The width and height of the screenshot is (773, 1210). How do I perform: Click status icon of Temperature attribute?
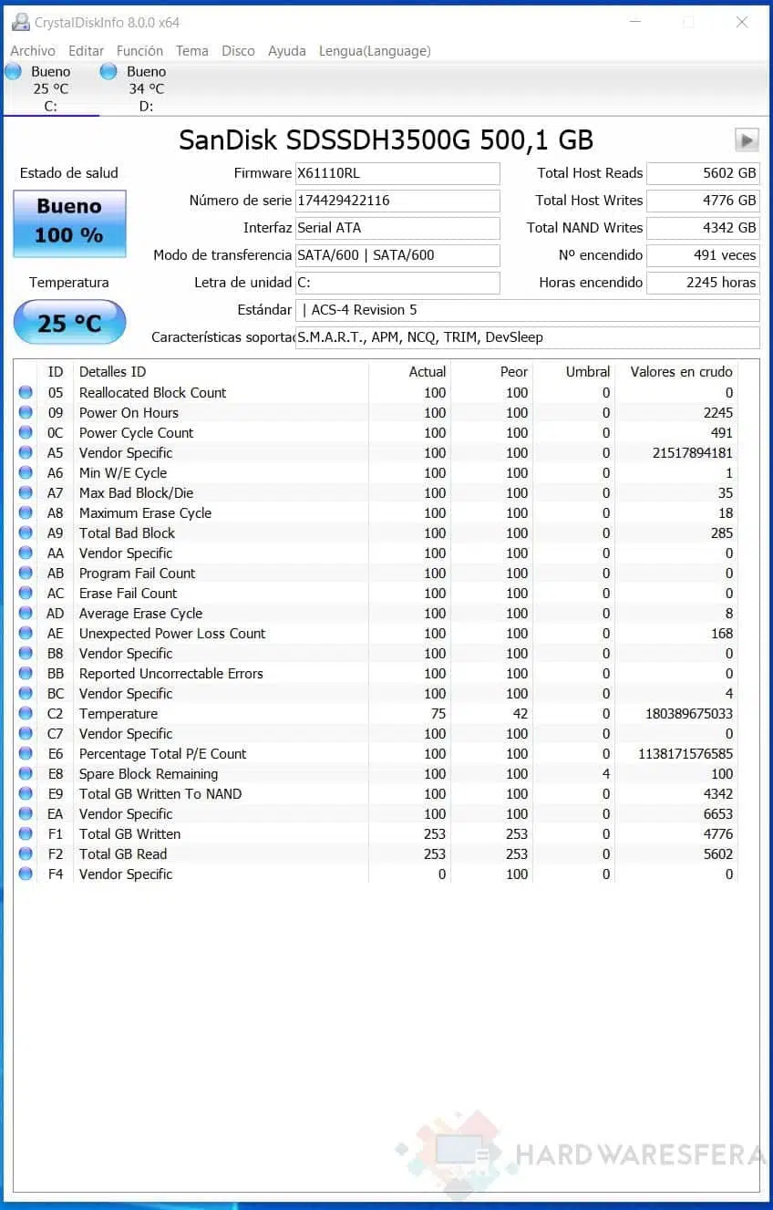click(x=26, y=714)
